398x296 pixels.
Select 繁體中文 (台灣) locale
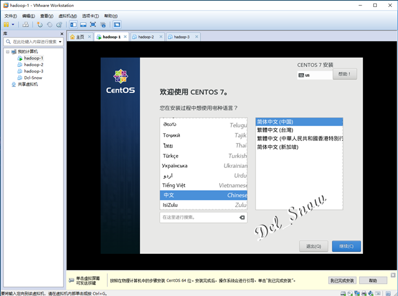[x=300, y=130]
